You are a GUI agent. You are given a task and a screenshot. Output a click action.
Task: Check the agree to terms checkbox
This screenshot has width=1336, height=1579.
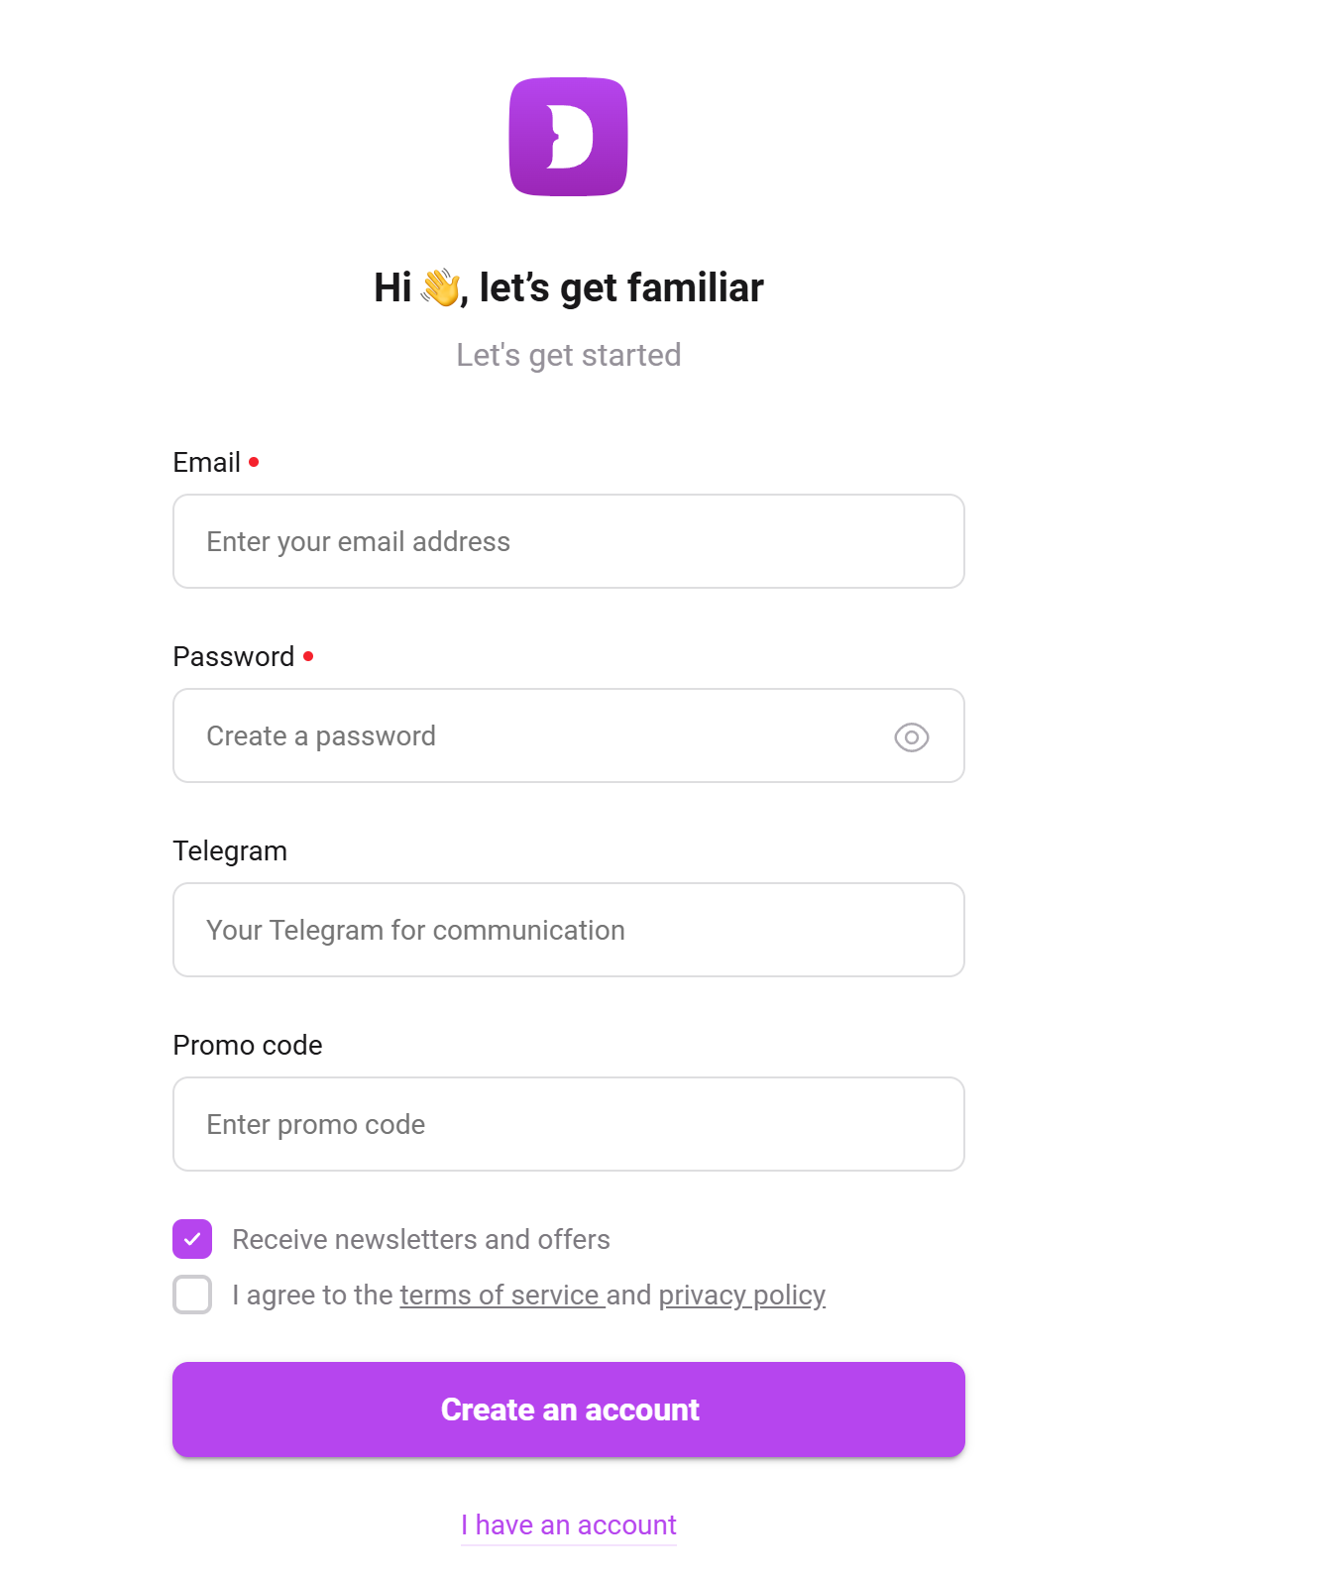(x=192, y=1295)
